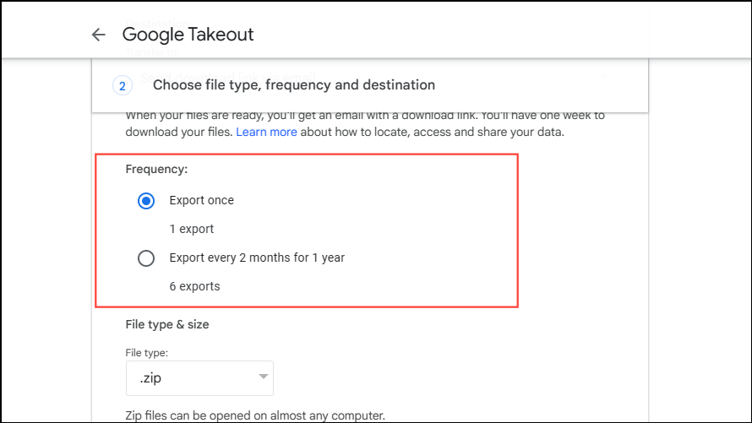The height and width of the screenshot is (423, 752).
Task: Click the 'File type & size' heading
Action: [166, 324]
